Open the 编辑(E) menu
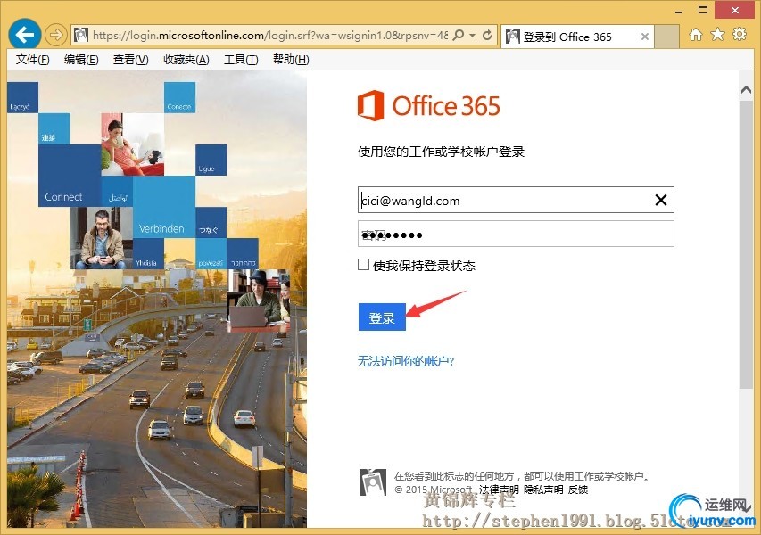The height and width of the screenshot is (535, 761). 81,60
